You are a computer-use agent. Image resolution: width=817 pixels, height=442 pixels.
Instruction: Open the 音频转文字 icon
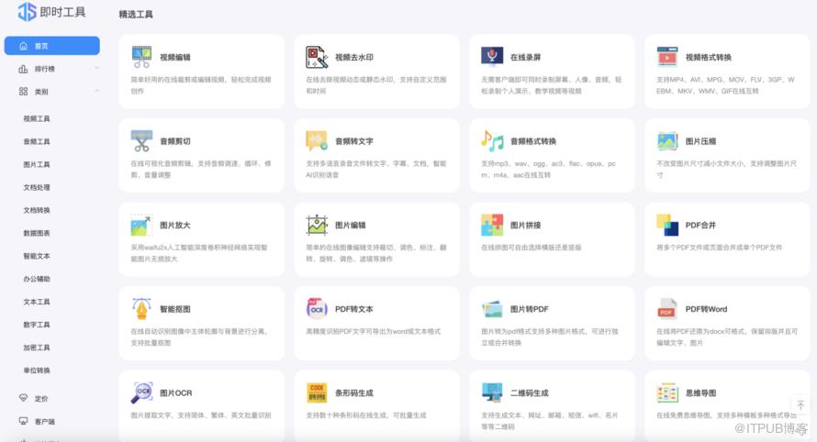(317, 140)
